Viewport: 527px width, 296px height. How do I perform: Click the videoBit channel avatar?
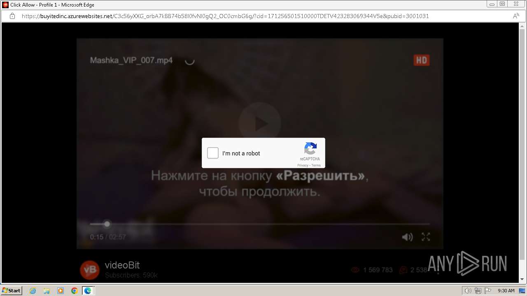tap(90, 270)
